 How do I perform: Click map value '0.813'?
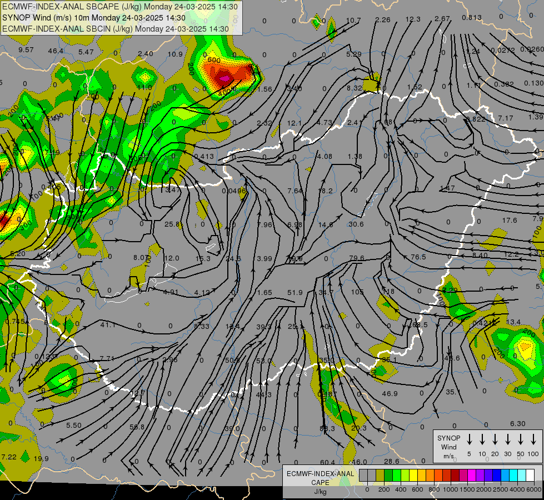point(472,17)
